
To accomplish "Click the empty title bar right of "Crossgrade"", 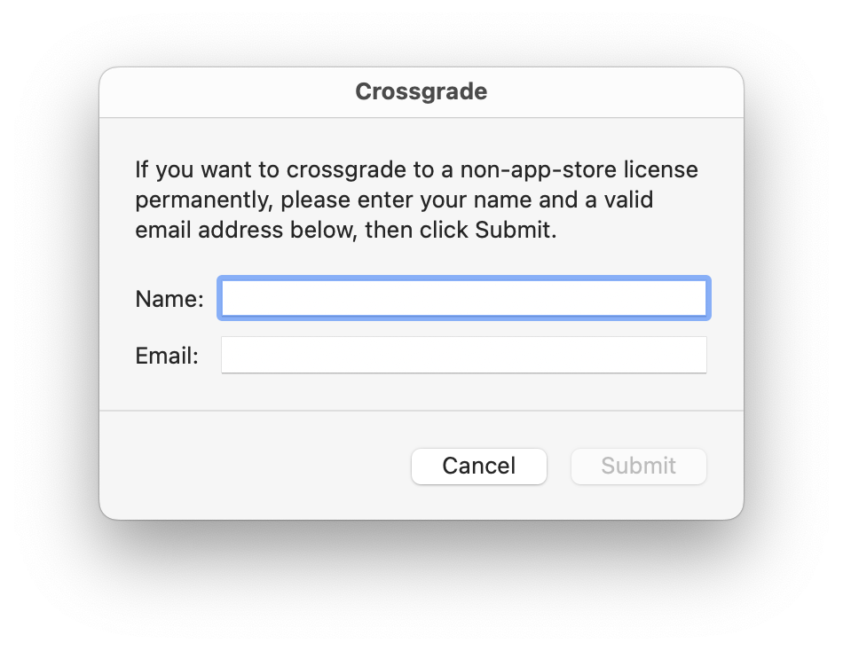I will click(621, 91).
